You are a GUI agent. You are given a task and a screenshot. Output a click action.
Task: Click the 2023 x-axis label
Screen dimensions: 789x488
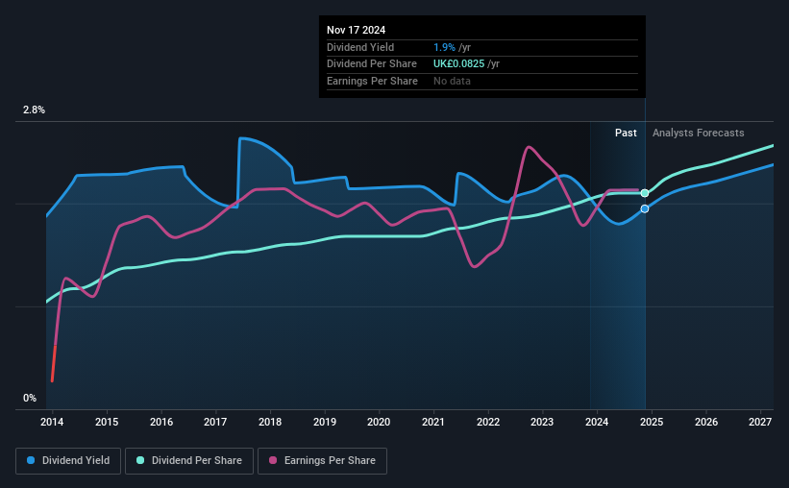pyautogui.click(x=542, y=422)
